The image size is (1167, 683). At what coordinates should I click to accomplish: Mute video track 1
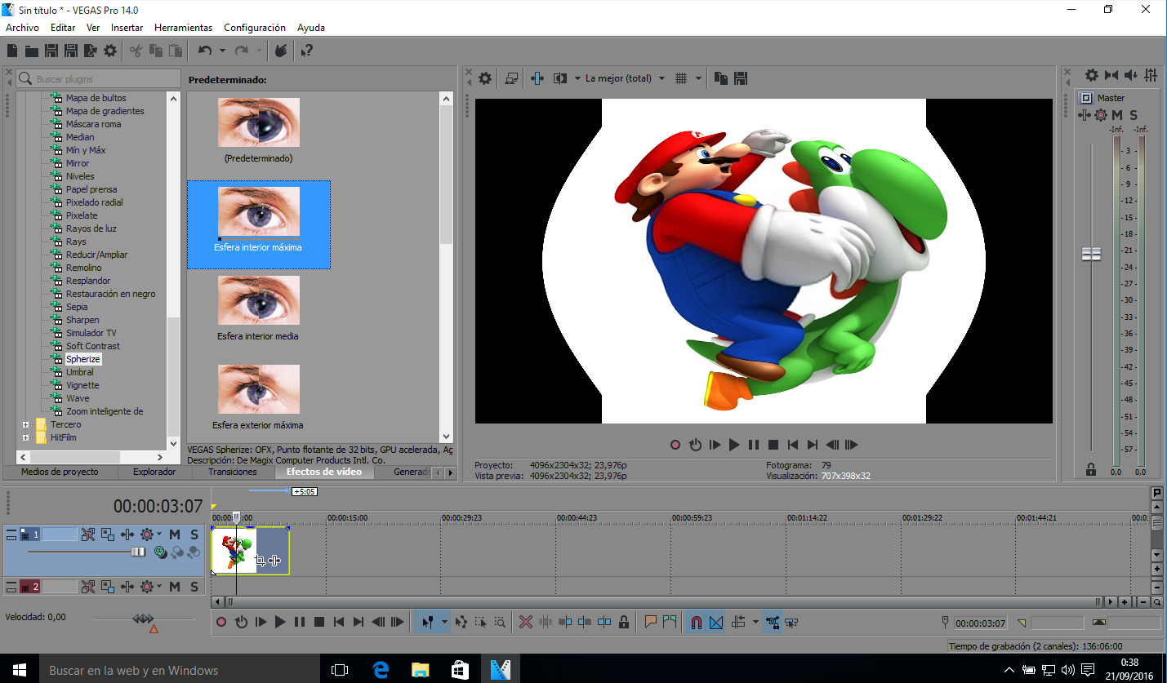pos(175,534)
